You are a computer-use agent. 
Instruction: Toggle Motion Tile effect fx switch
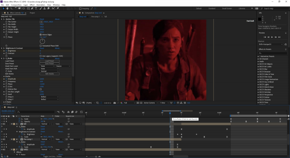tap(4, 19)
